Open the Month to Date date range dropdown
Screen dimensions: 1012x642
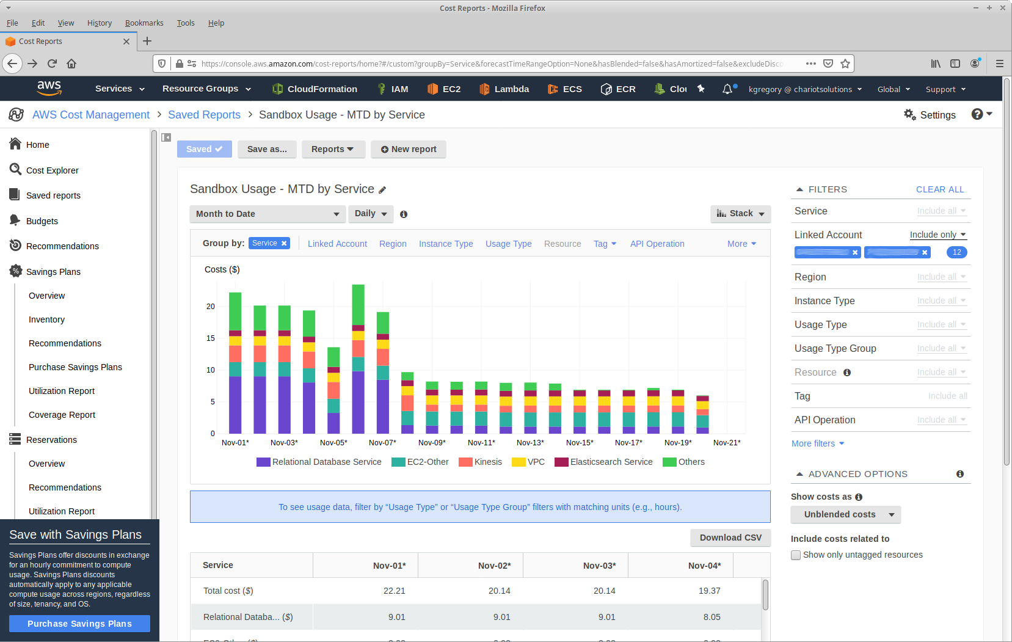click(268, 214)
